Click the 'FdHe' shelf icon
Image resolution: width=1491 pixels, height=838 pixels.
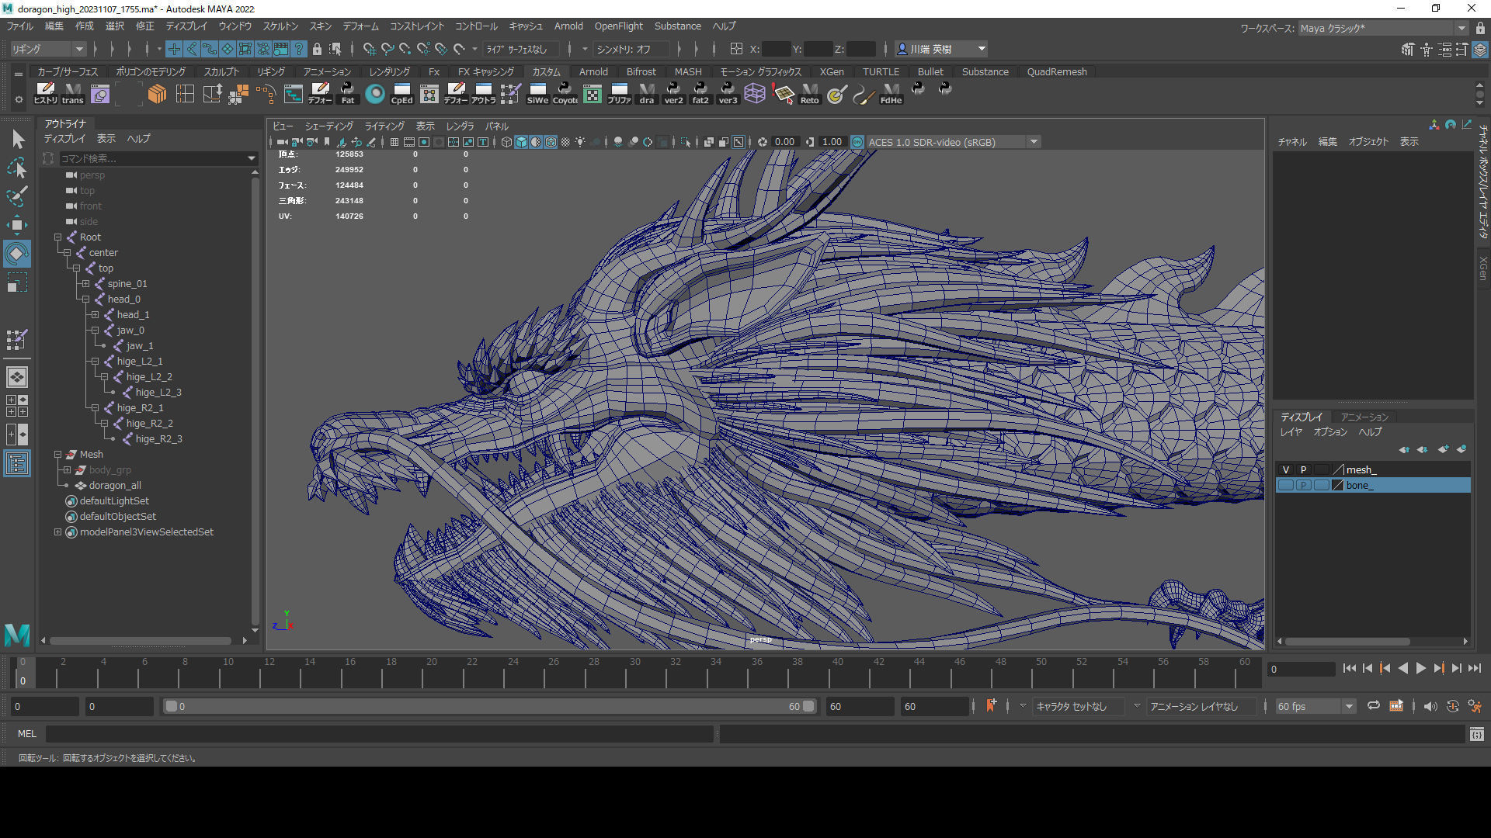pyautogui.click(x=891, y=94)
